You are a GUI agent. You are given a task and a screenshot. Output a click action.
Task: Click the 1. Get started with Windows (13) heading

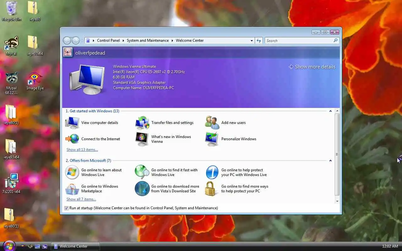click(92, 111)
